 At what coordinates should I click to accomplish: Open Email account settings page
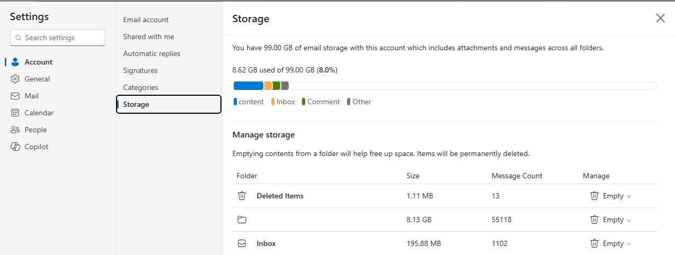pos(146,20)
